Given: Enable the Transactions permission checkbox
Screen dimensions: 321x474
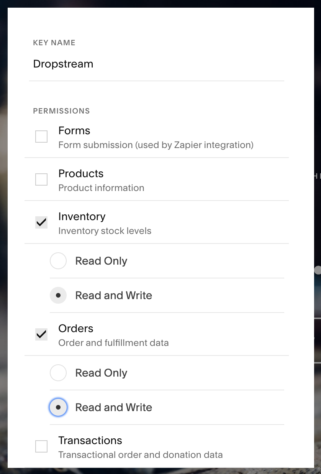Looking at the screenshot, I should click(x=41, y=446).
